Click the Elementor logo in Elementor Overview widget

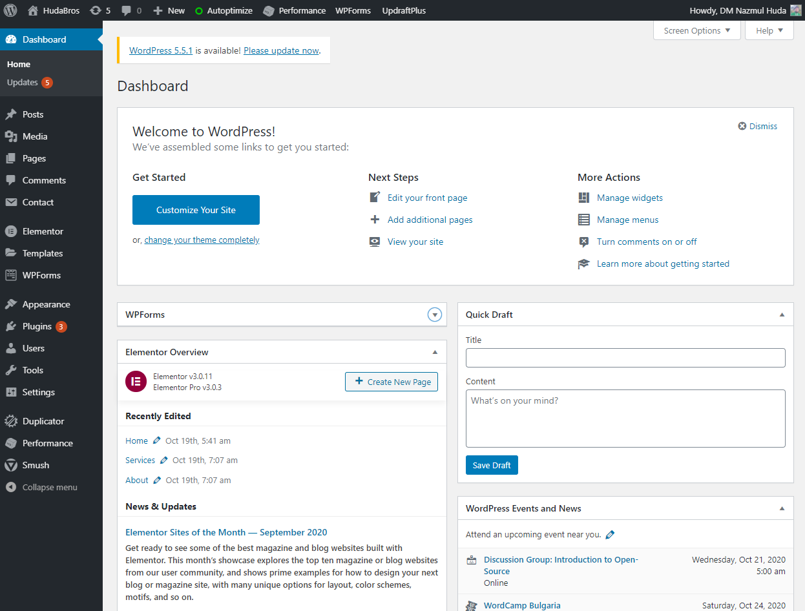click(136, 382)
